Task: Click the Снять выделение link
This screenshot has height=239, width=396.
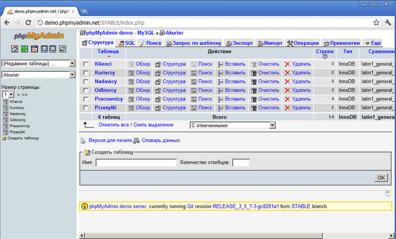Action: click(153, 125)
